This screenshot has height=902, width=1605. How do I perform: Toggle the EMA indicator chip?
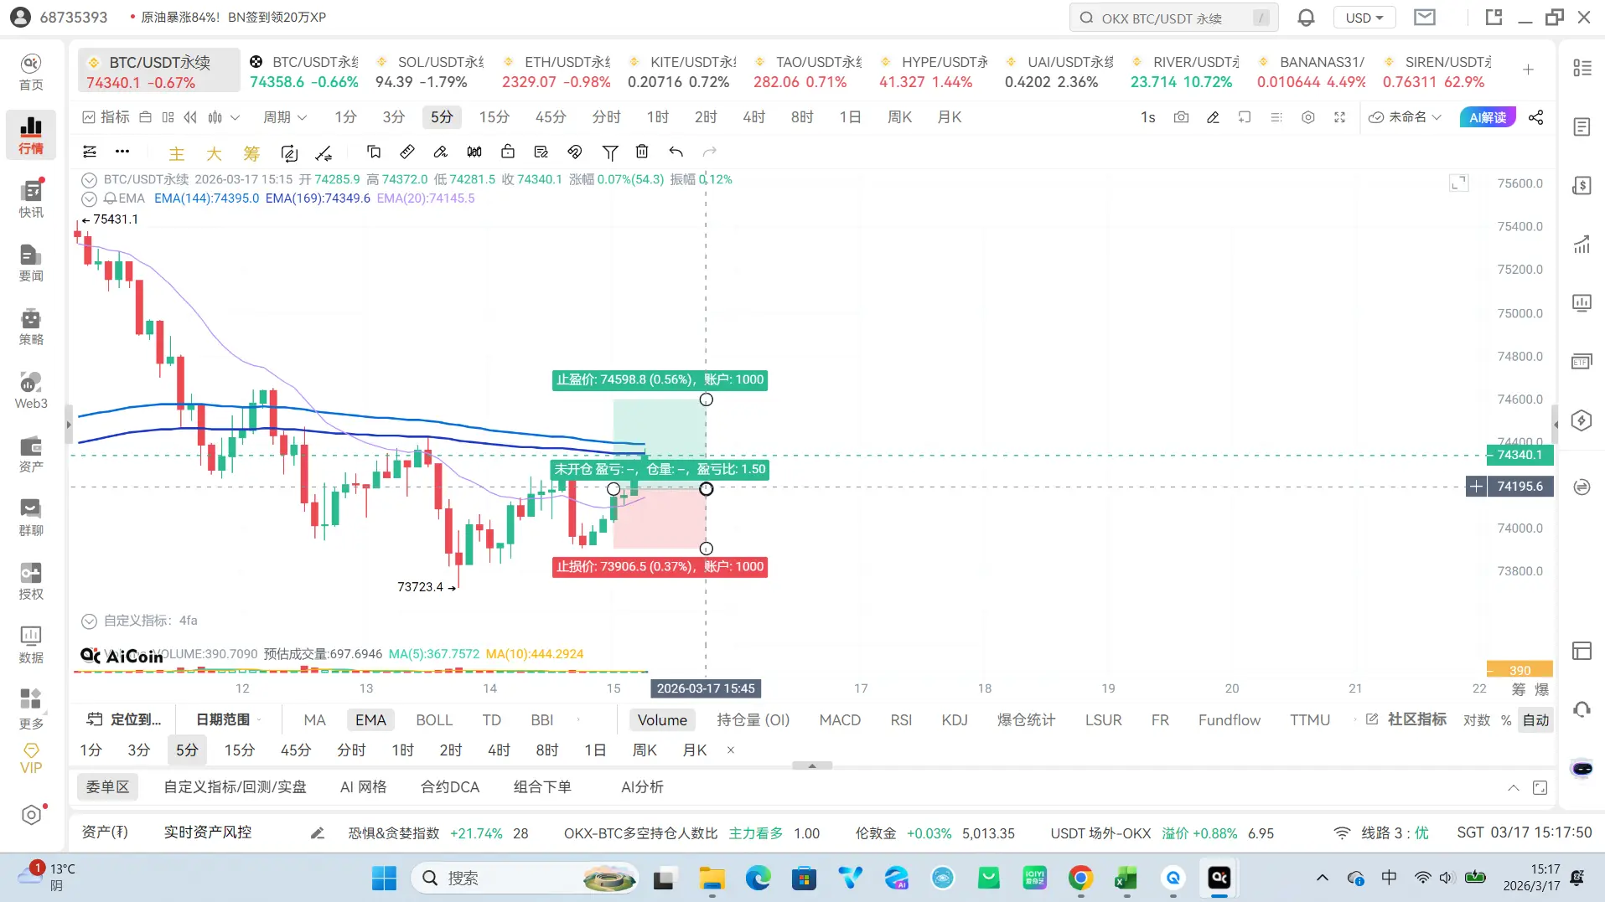point(370,720)
